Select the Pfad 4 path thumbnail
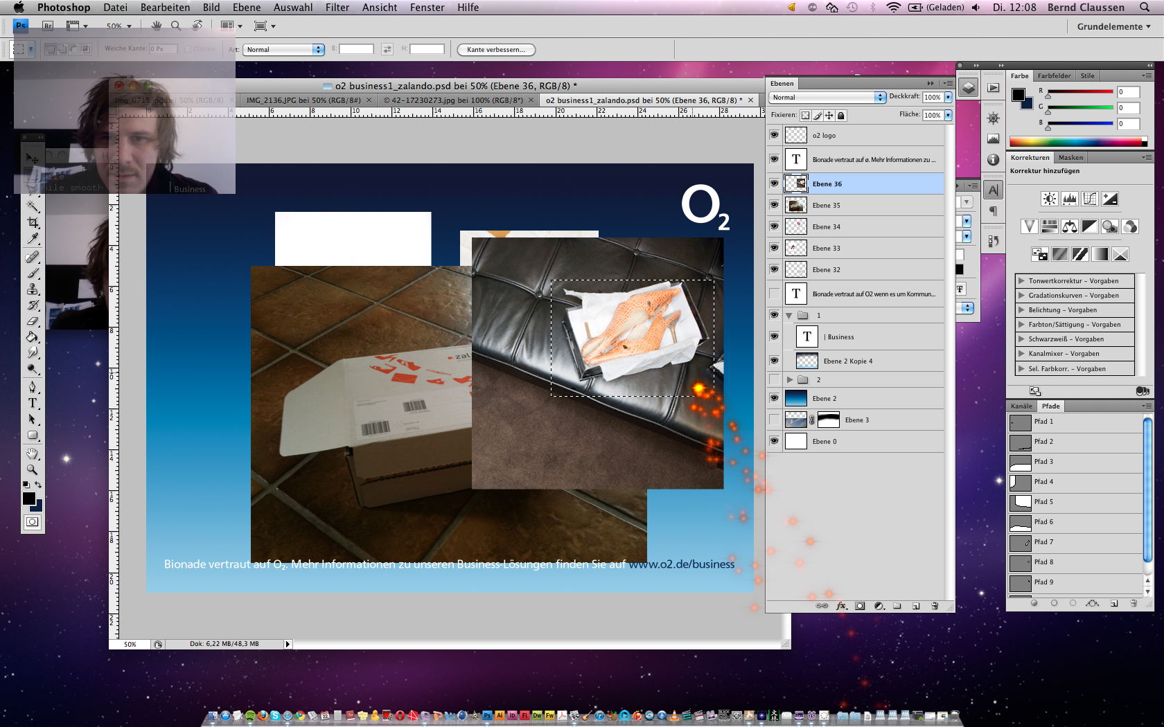This screenshot has height=727, width=1164. 1020,482
